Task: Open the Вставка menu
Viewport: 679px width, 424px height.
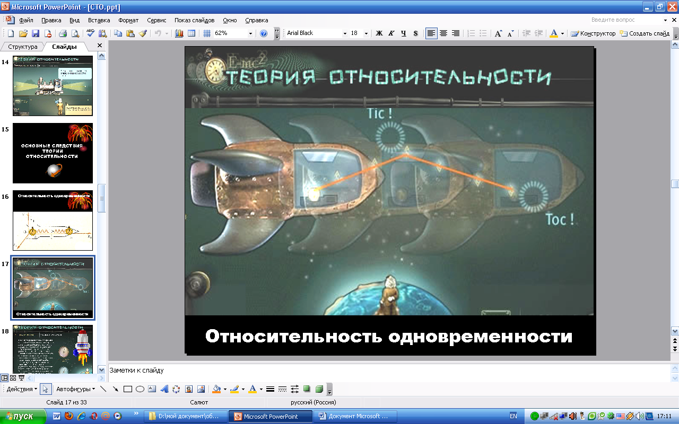Action: pyautogui.click(x=99, y=20)
